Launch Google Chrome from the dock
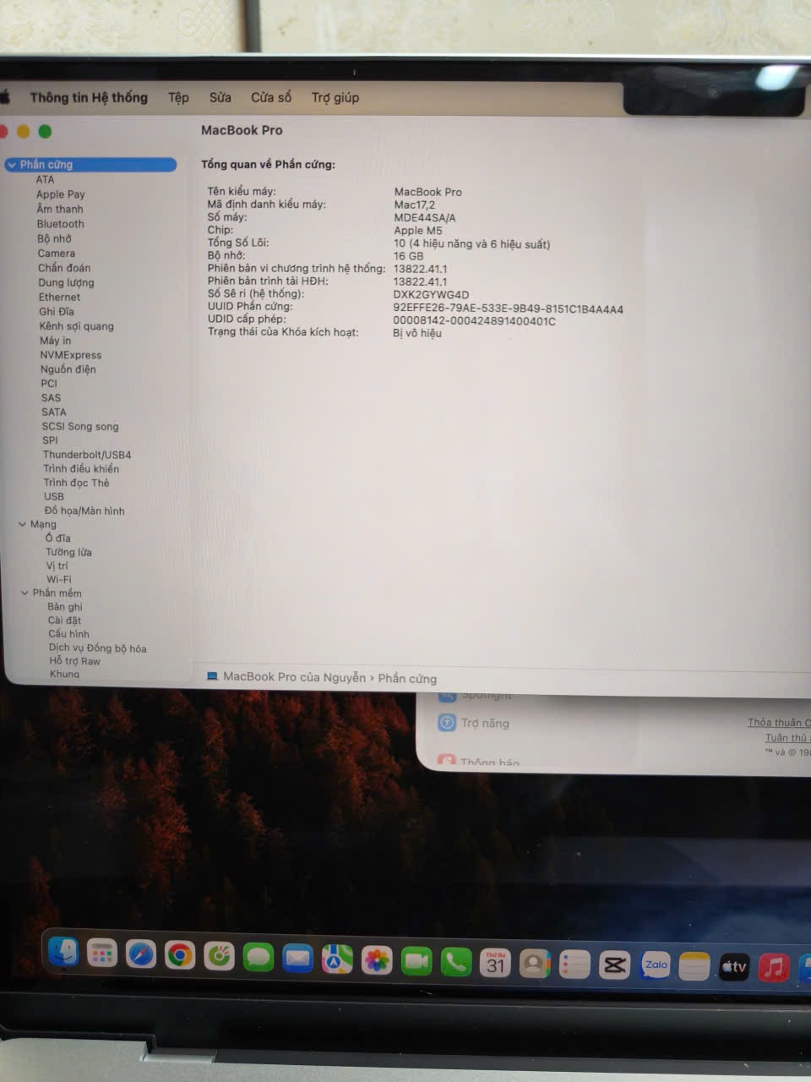Screen dimensions: 811x1082 pyautogui.click(x=179, y=955)
